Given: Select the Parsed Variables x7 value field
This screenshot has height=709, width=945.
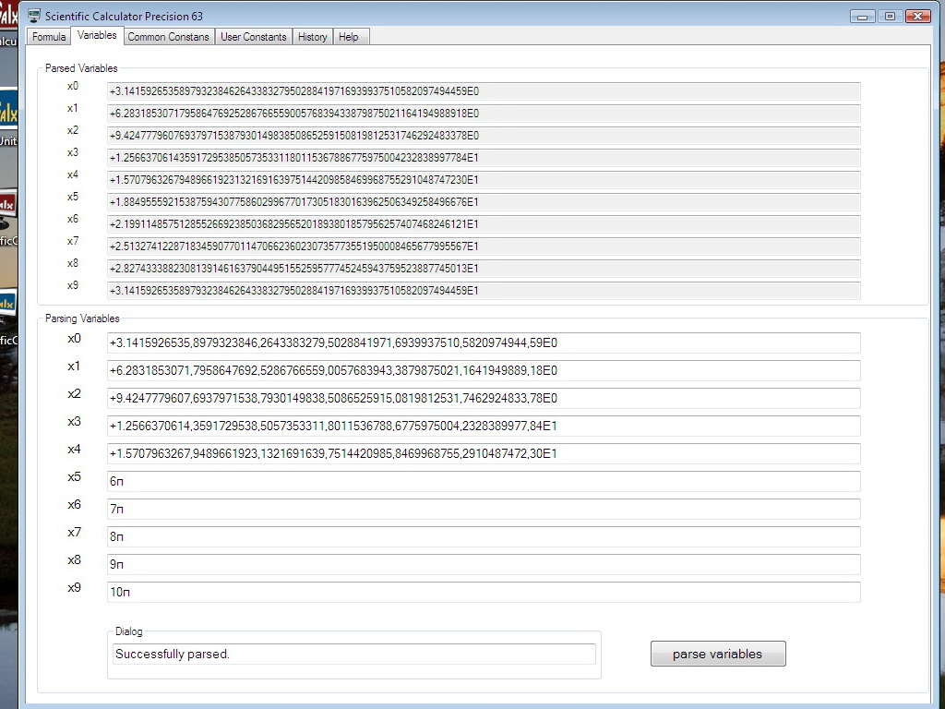Looking at the screenshot, I should 484,246.
